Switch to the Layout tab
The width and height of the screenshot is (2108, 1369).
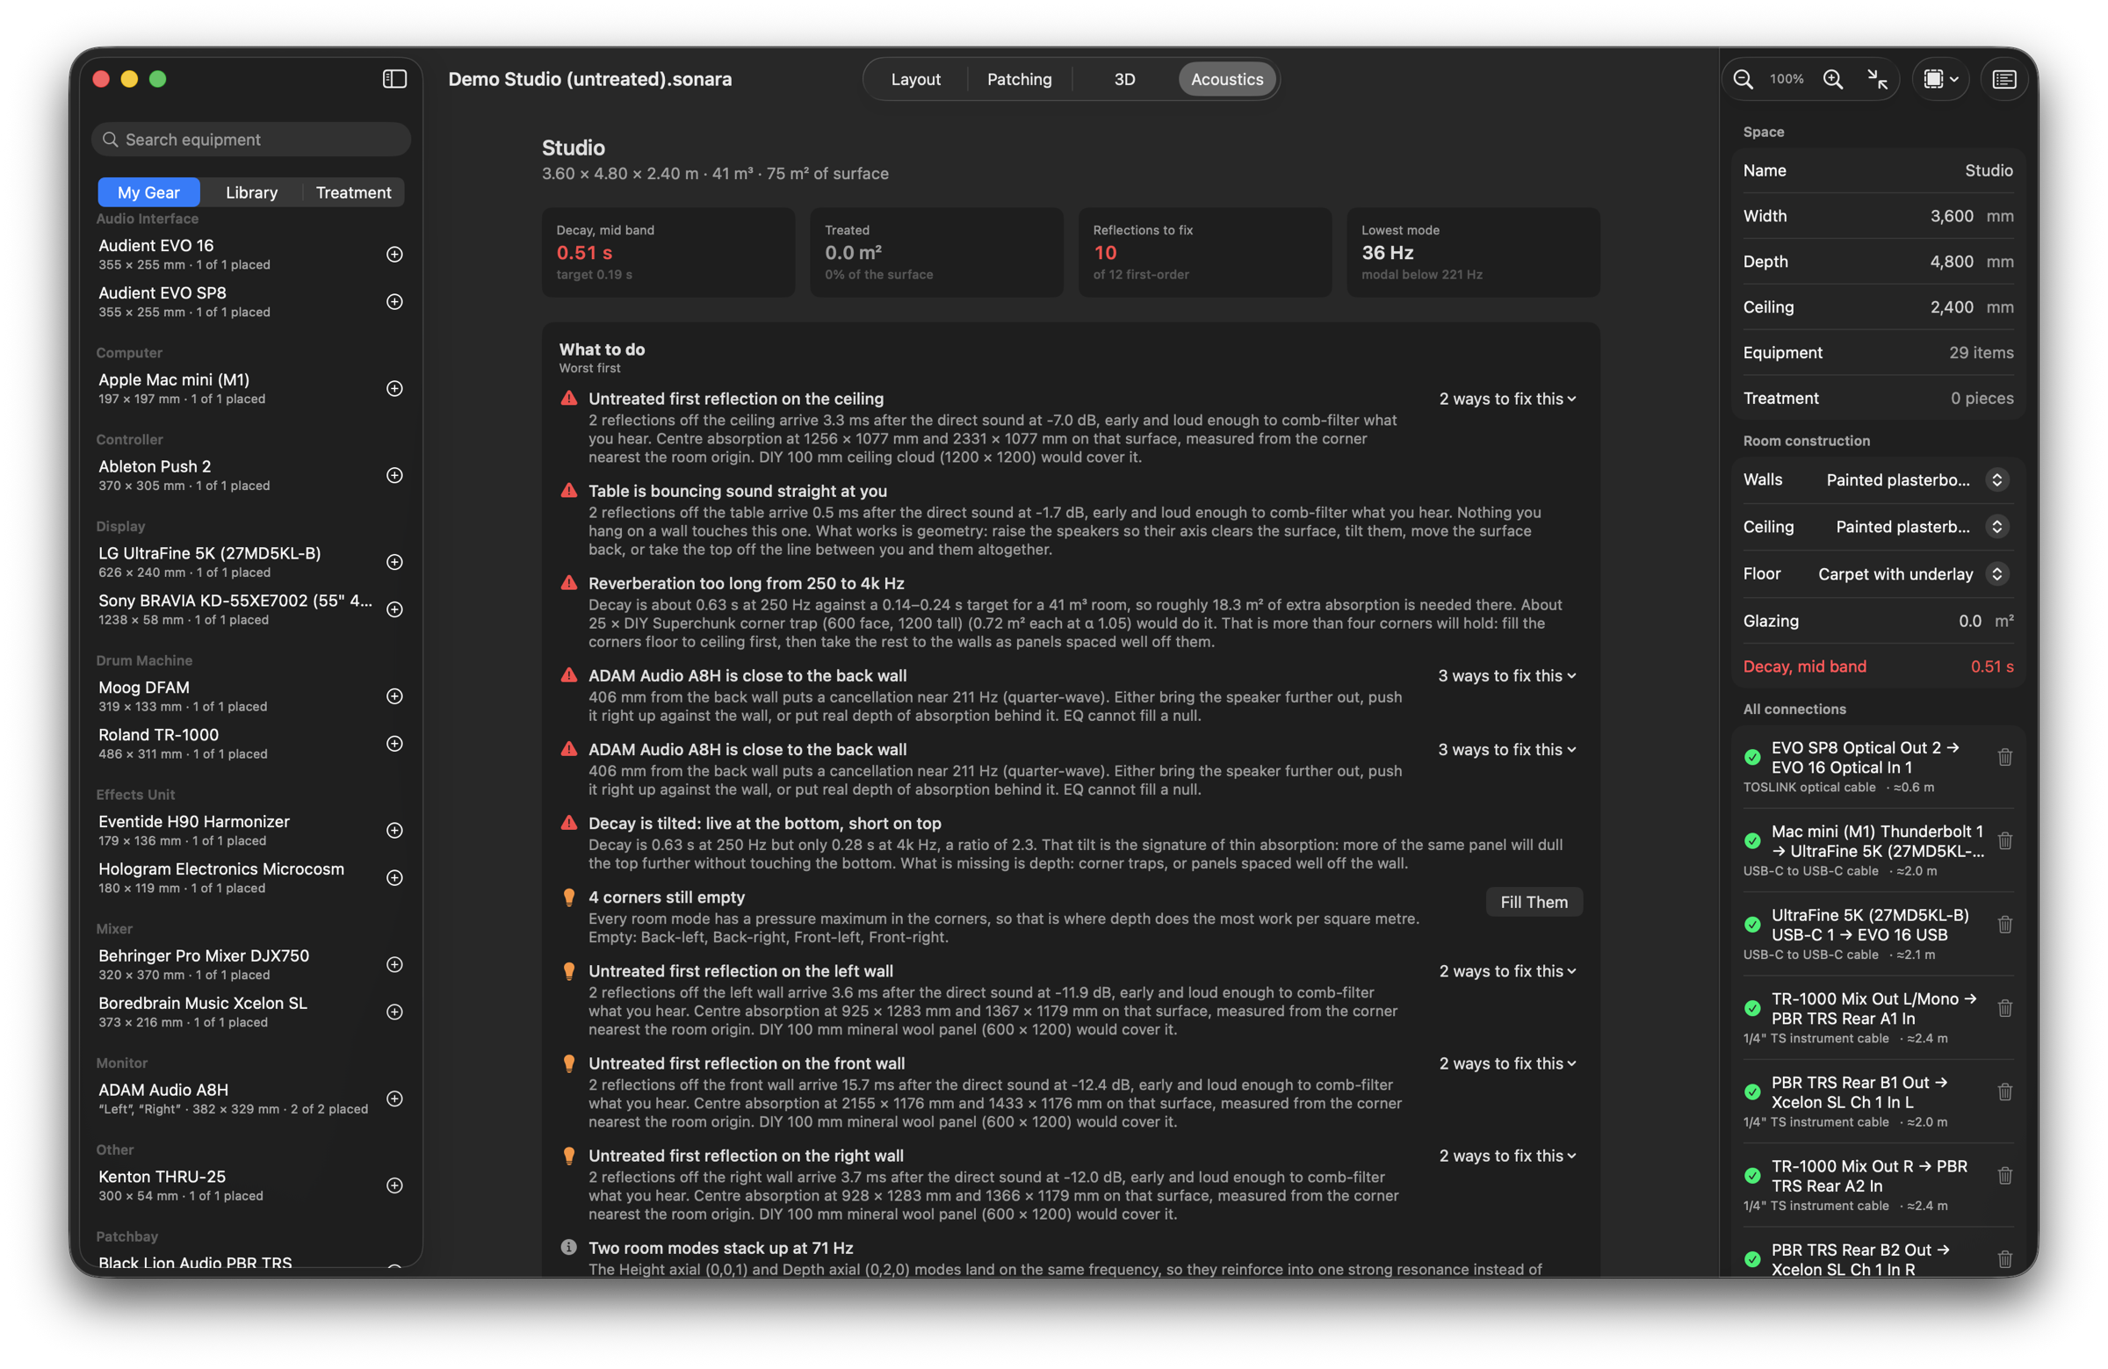coord(915,79)
